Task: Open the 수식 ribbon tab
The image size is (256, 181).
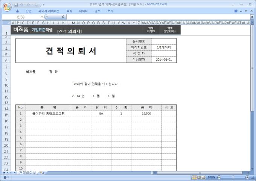Action: [69, 11]
